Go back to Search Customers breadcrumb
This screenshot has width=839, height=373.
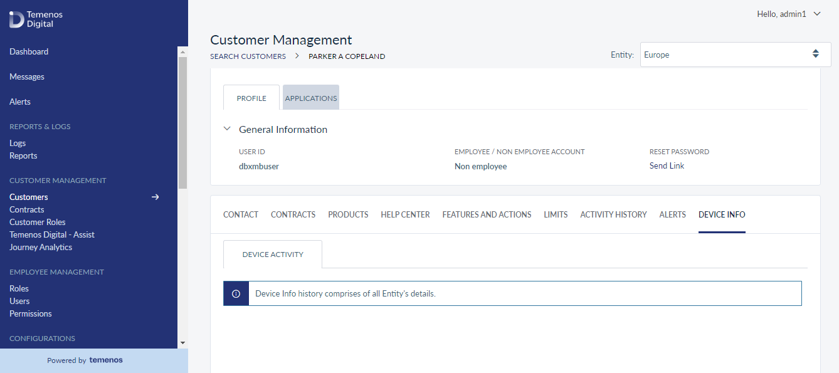248,56
